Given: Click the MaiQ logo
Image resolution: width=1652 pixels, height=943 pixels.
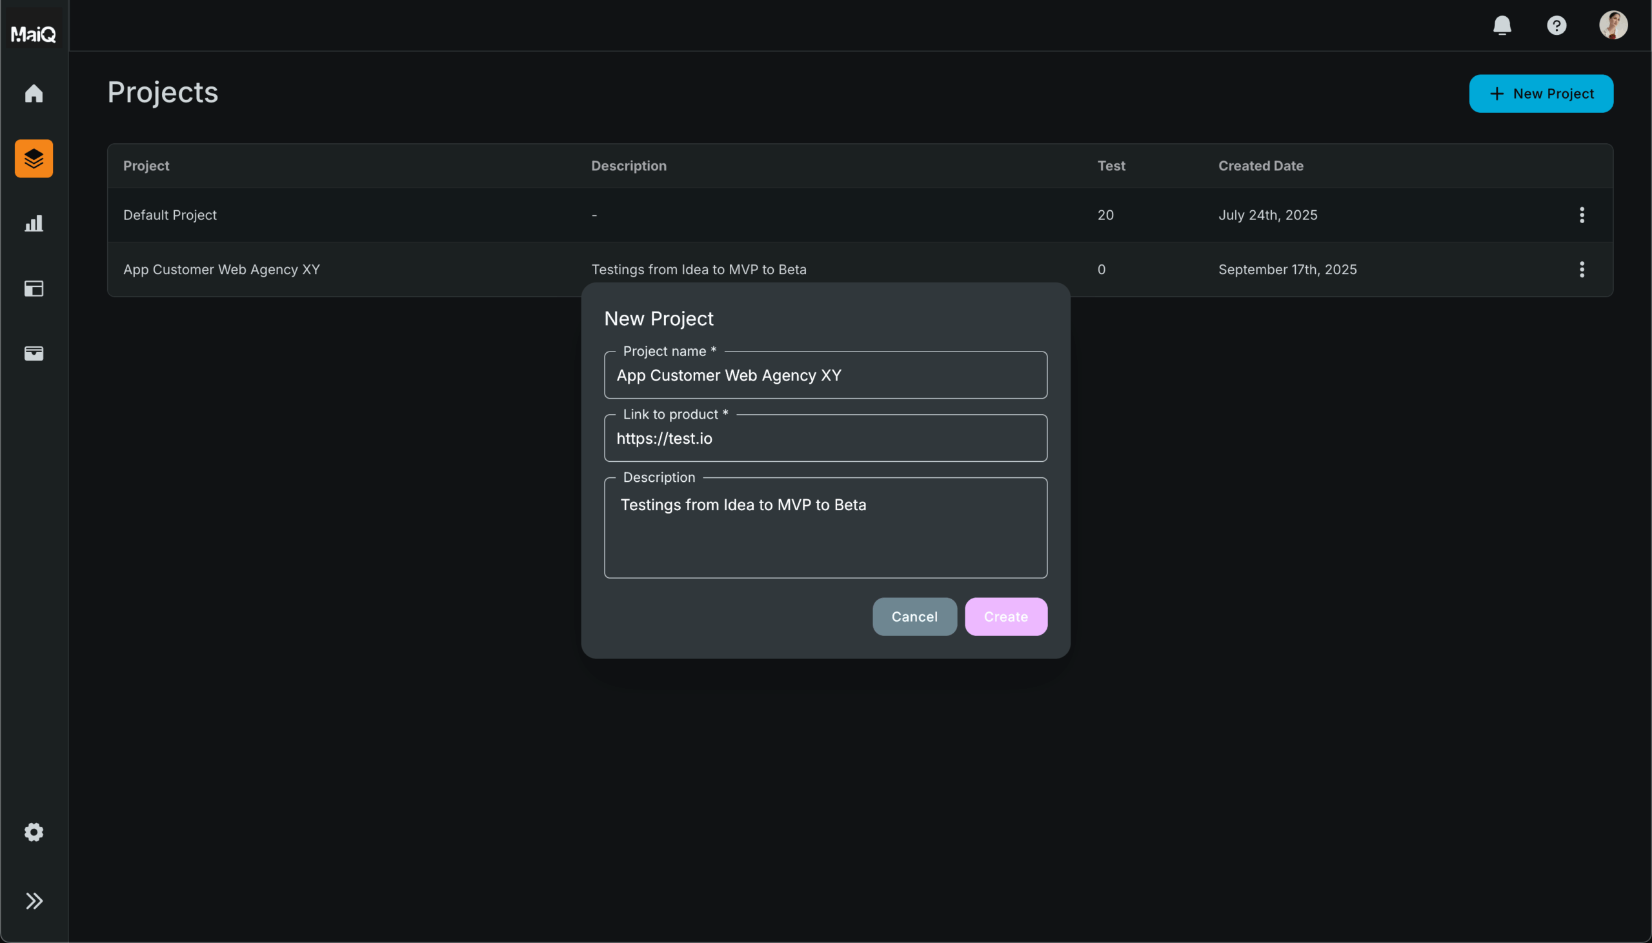Looking at the screenshot, I should pyautogui.click(x=34, y=33).
